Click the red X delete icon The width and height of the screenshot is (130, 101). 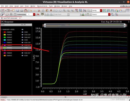51,10
